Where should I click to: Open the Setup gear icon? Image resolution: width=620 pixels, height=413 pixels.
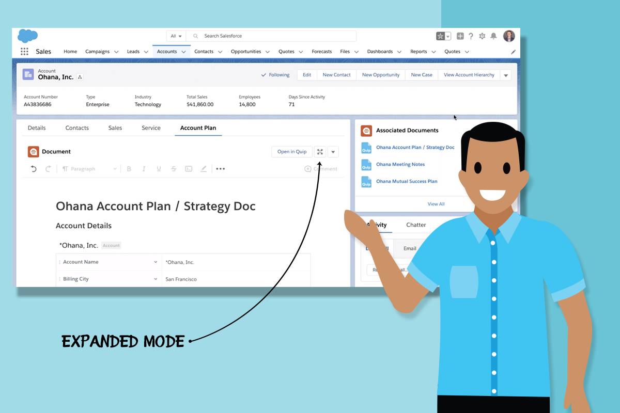point(482,36)
